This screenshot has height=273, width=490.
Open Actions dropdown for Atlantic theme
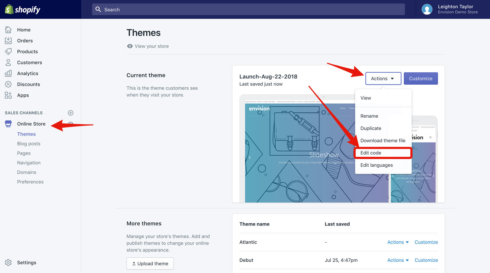click(398, 242)
